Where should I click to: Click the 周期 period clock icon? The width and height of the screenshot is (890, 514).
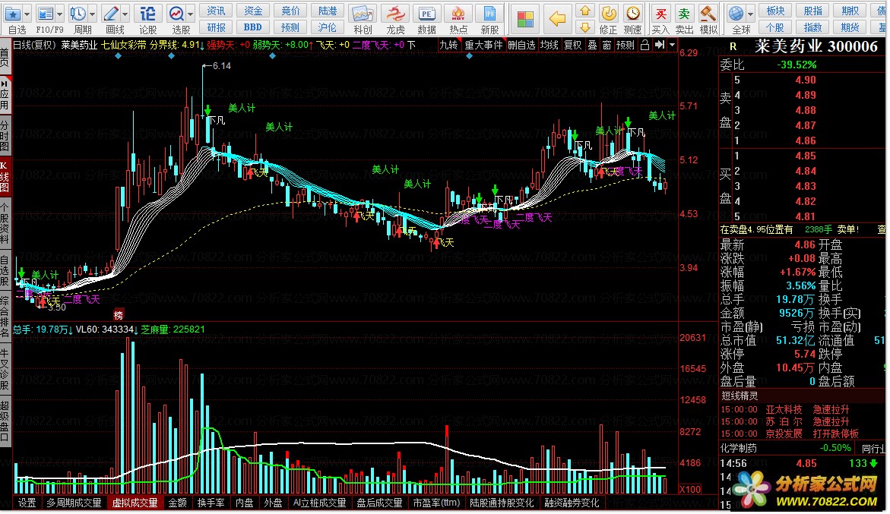coord(78,14)
